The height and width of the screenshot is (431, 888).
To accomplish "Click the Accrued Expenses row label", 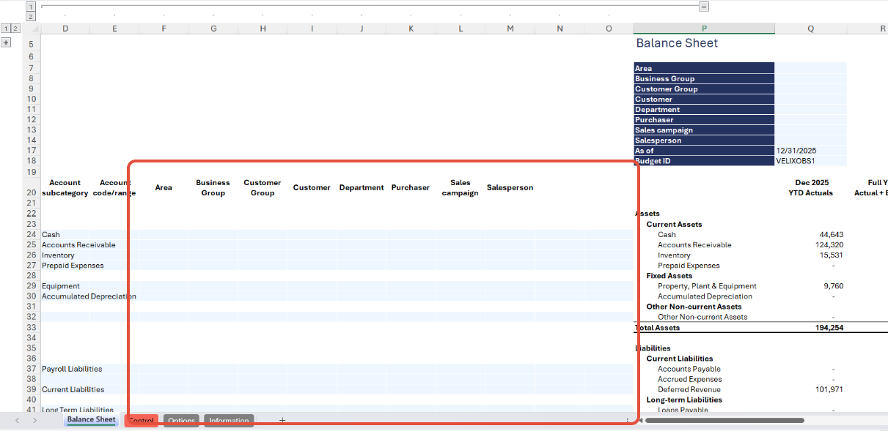I will [x=689, y=379].
